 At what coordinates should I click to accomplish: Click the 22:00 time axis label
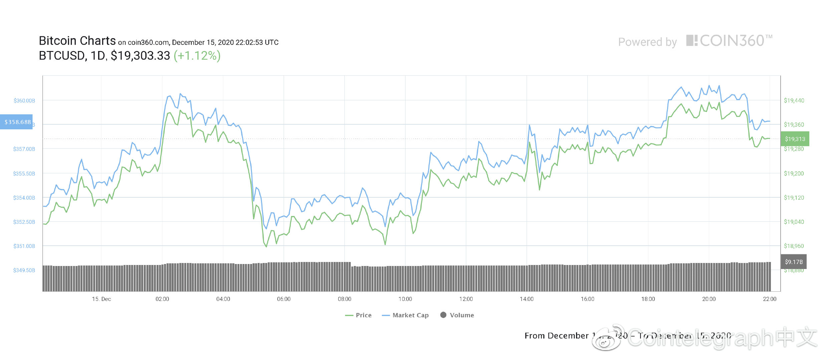click(770, 299)
